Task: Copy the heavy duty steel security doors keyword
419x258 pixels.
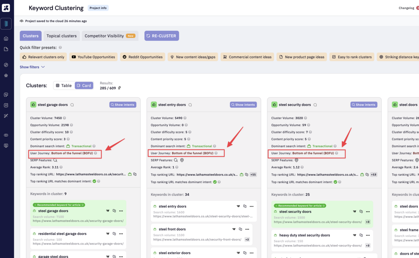Action: [x=361, y=235]
